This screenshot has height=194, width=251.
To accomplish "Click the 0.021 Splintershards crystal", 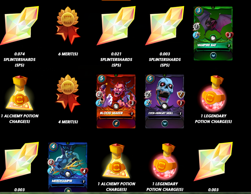I will (x=116, y=26).
